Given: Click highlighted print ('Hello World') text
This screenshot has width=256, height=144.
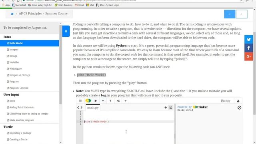Looking at the screenshot, I should pos(91,75).
